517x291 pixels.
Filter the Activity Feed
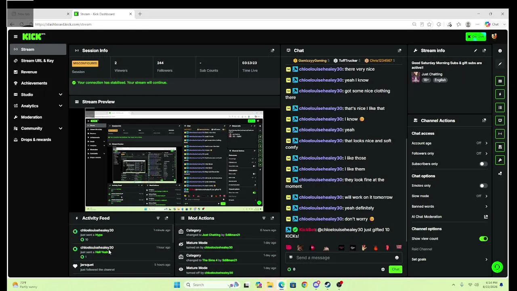point(158,218)
